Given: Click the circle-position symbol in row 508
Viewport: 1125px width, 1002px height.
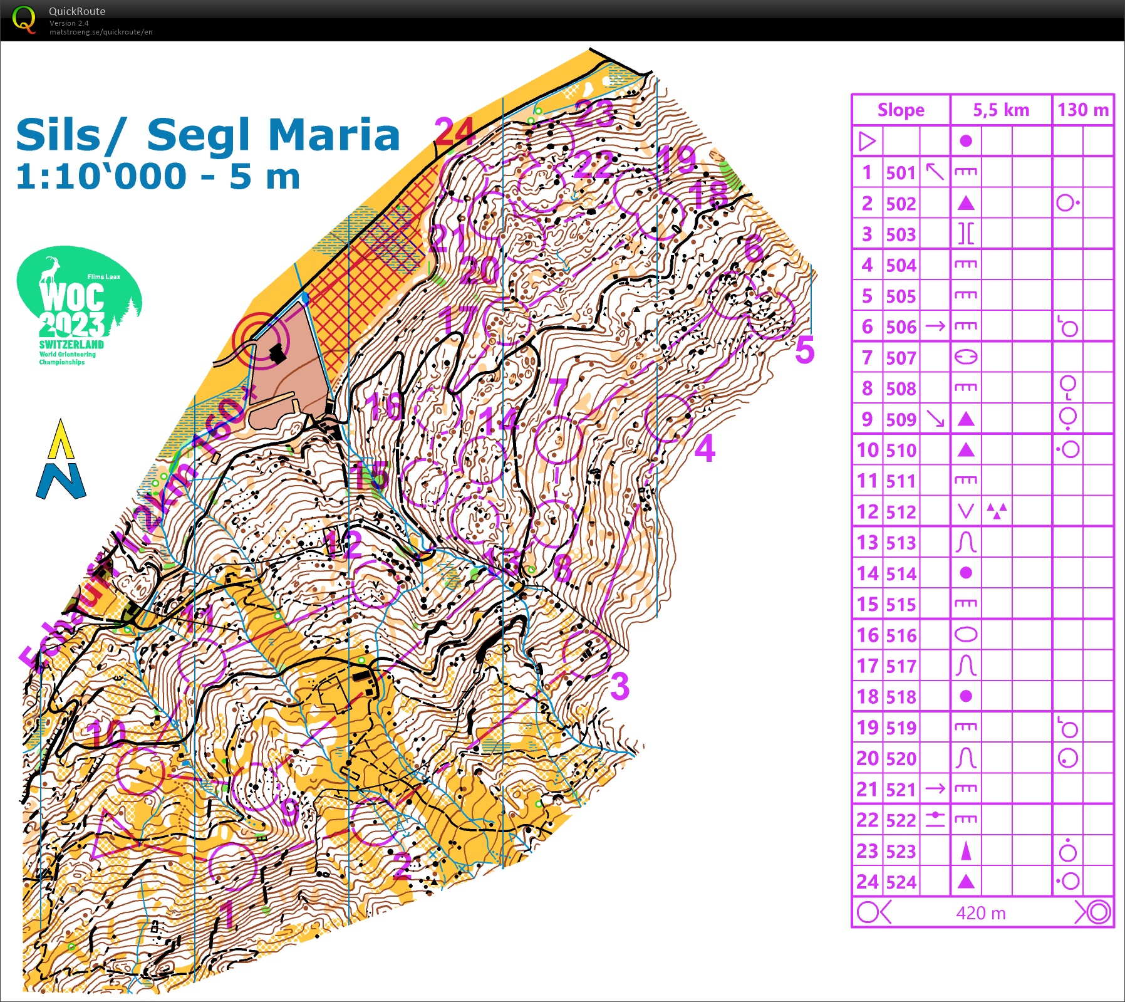Looking at the screenshot, I should click(x=1068, y=388).
